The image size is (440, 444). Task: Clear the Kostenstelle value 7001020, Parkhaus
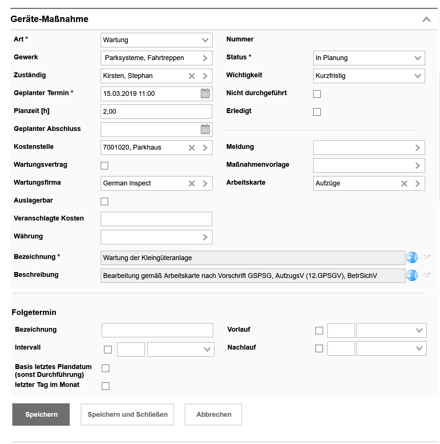192,148
